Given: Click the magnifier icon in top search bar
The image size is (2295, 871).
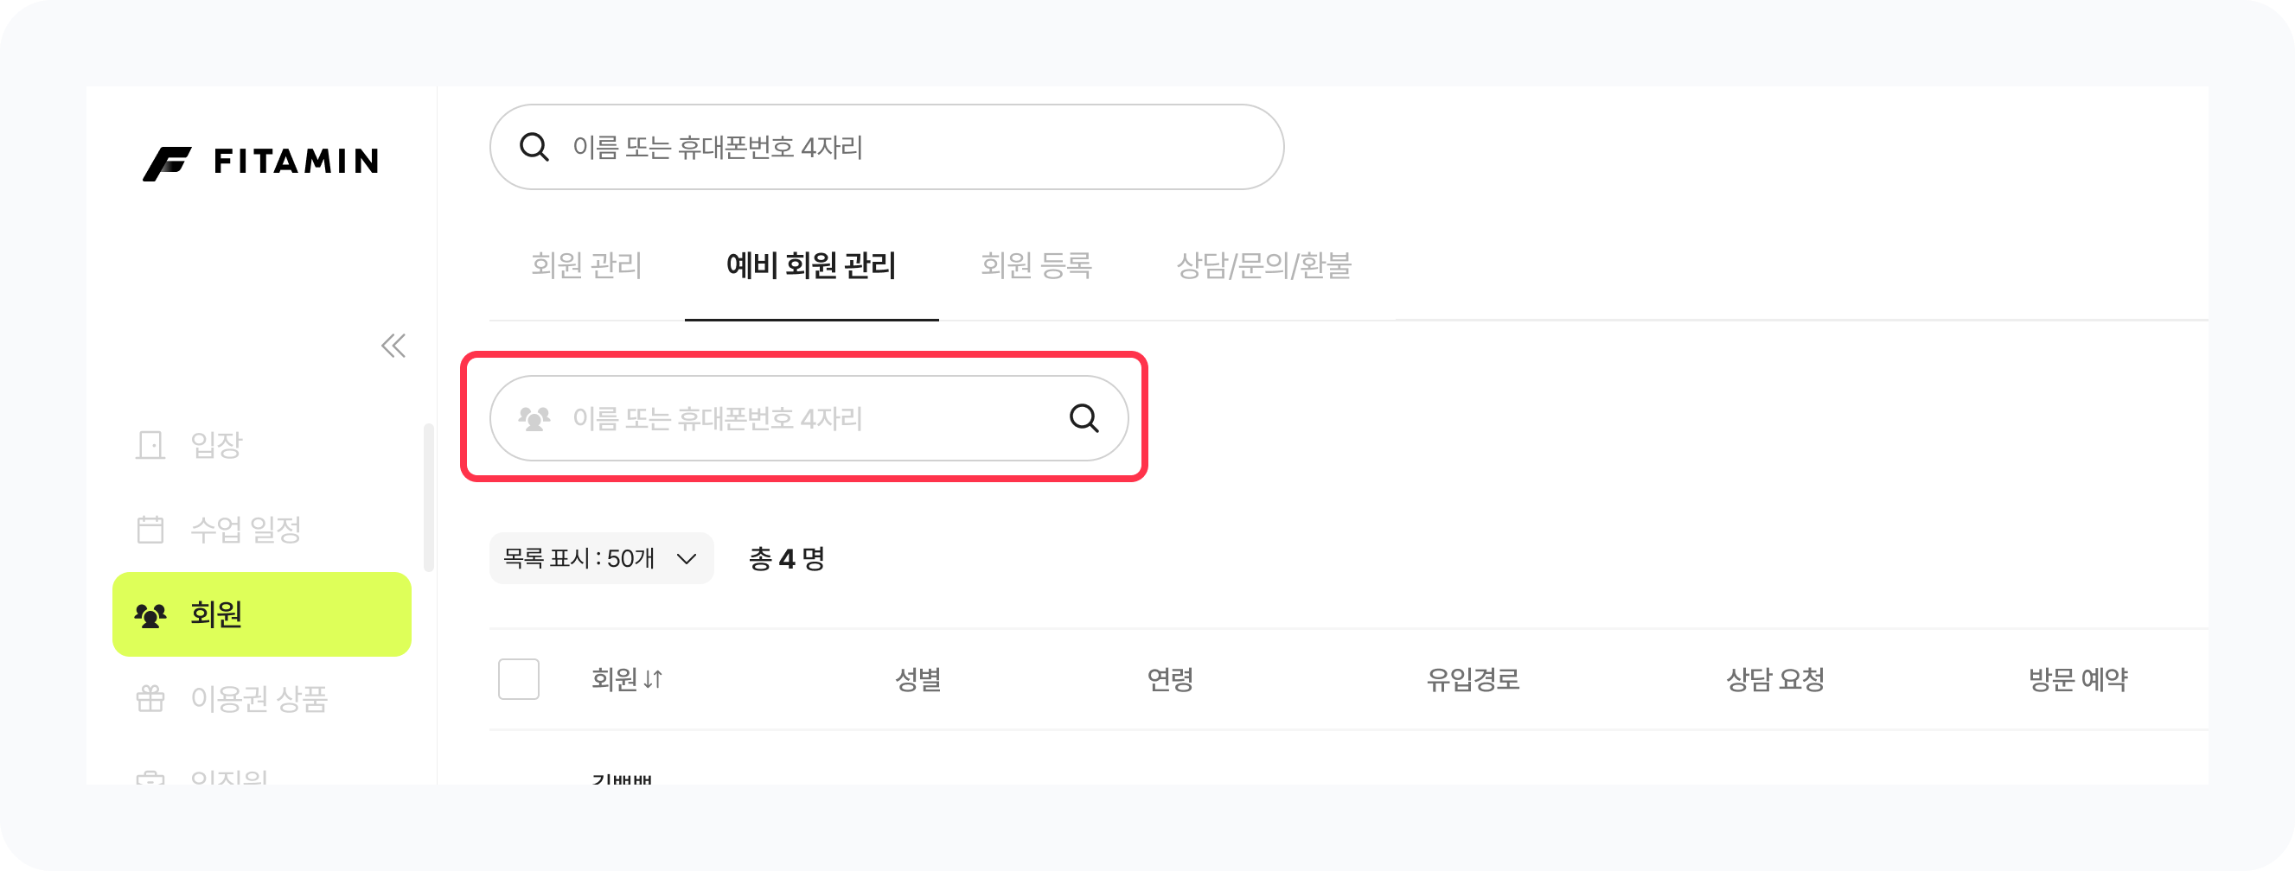Looking at the screenshot, I should coord(534,147).
